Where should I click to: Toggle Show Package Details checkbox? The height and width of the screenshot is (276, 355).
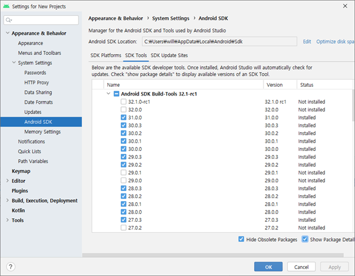(305, 239)
